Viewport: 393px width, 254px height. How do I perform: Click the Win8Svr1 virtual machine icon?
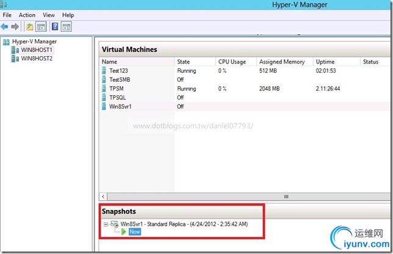pyautogui.click(x=104, y=106)
